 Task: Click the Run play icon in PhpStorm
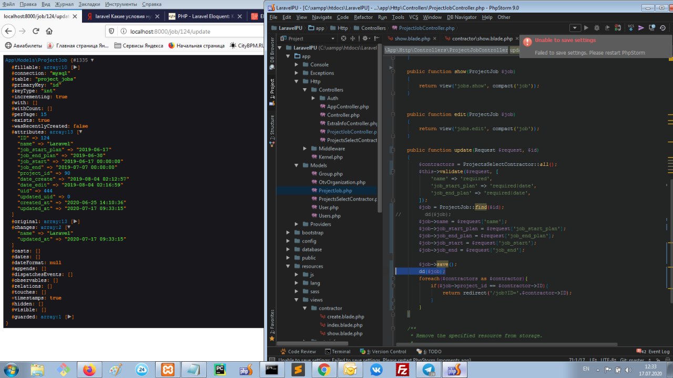click(587, 28)
